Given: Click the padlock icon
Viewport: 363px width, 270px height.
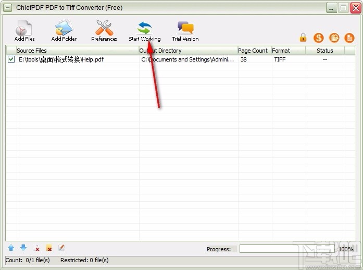Looking at the screenshot, I should coord(303,38).
